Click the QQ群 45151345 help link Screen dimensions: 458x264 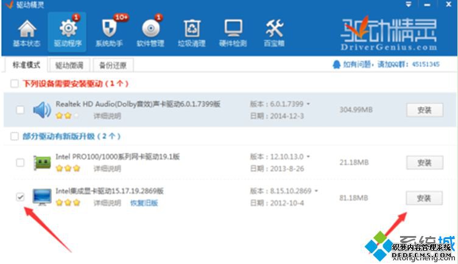click(391, 64)
